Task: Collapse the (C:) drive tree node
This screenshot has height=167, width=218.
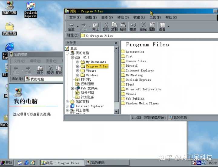Action: click(72, 58)
